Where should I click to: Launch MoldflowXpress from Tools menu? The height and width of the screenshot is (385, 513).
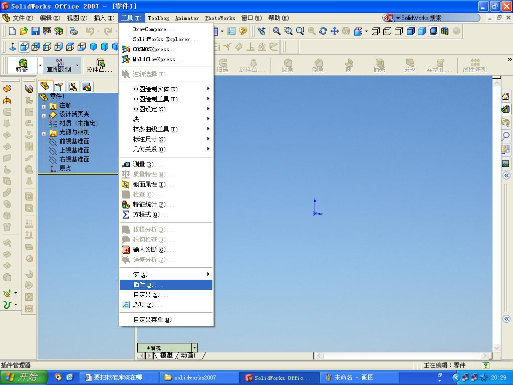click(x=166, y=60)
